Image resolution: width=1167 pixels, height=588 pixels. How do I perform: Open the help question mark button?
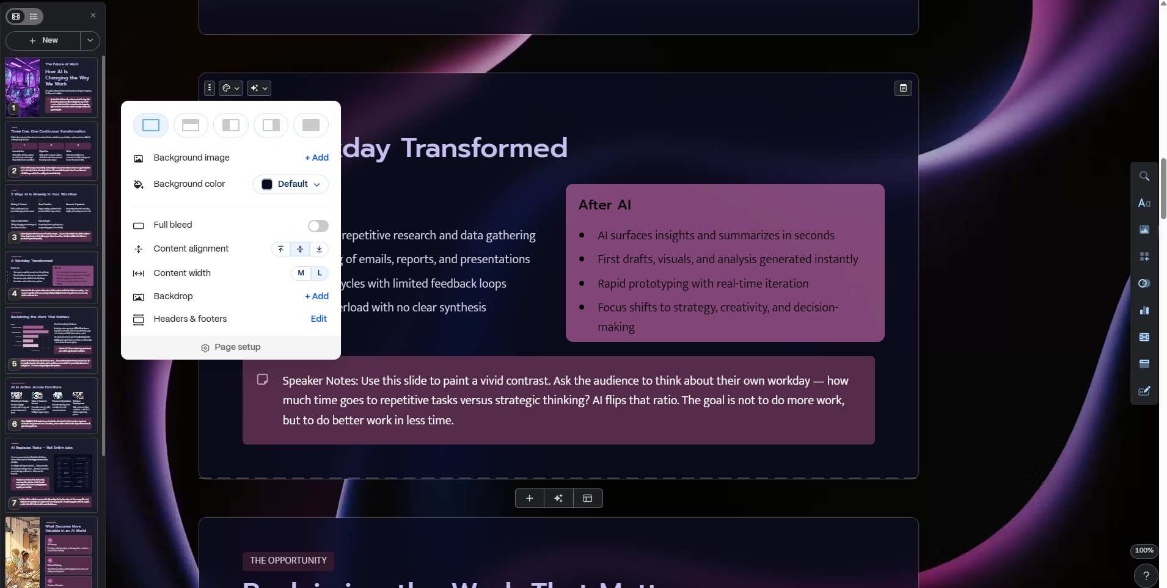(x=1146, y=575)
